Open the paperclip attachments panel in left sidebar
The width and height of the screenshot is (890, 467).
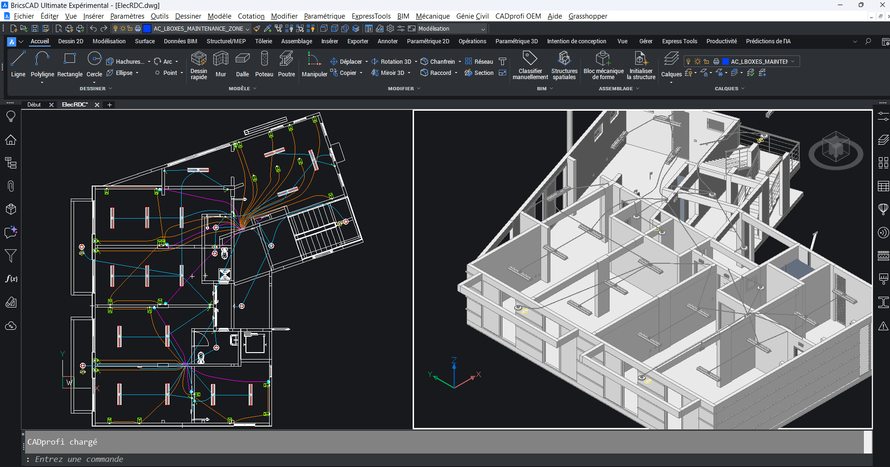click(11, 186)
